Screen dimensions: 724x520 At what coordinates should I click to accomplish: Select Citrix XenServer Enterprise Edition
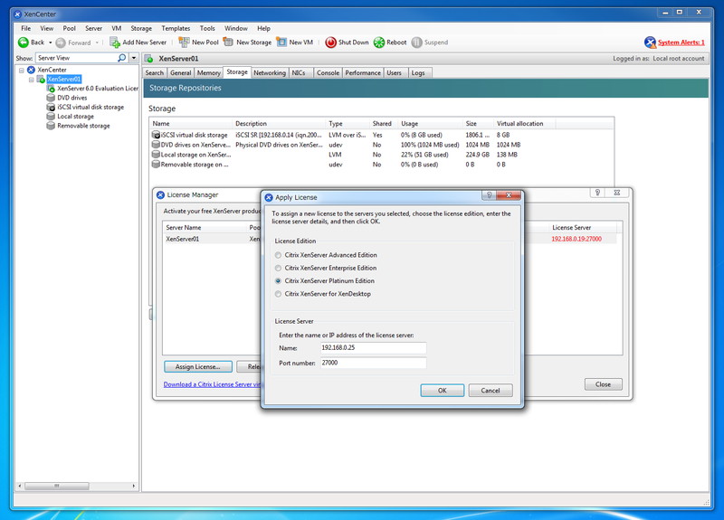(278, 268)
